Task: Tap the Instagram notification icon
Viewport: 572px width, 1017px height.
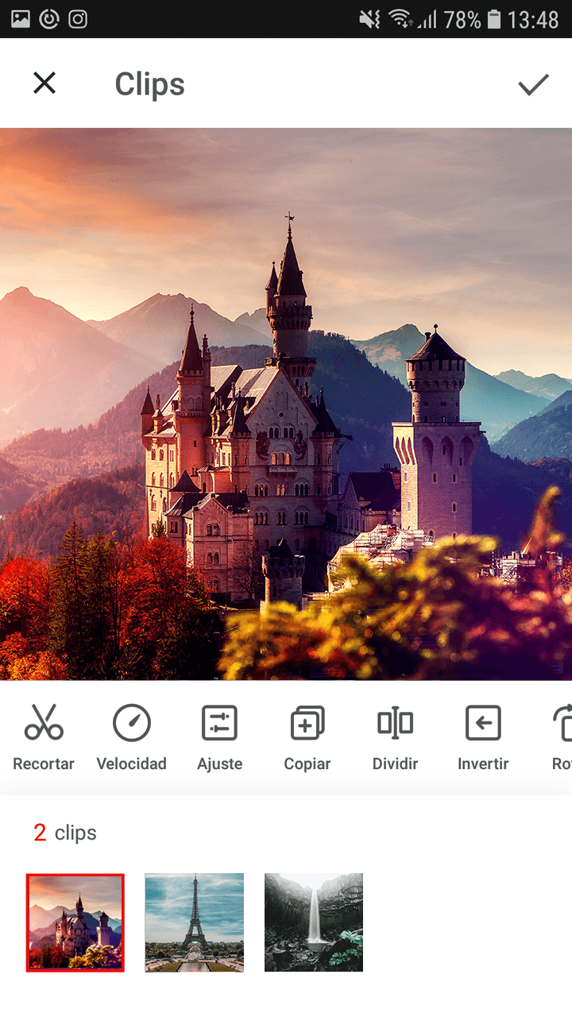Action: (78, 19)
